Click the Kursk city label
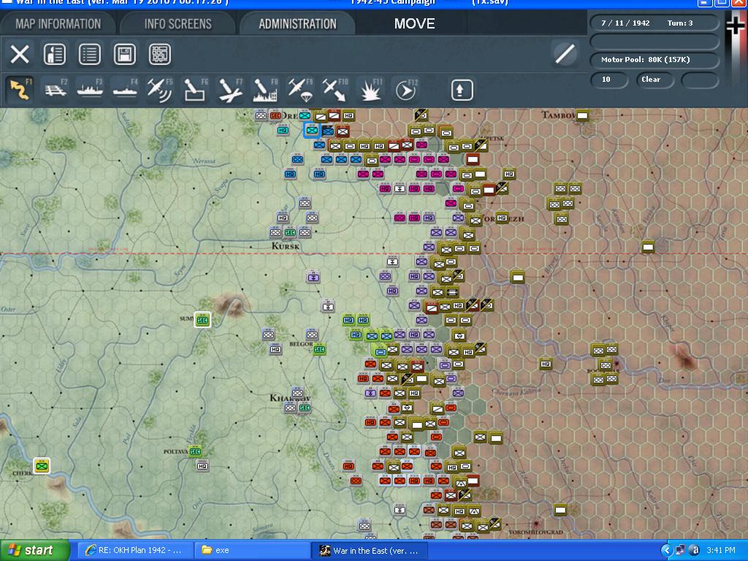Viewport: 748px width, 561px height. [286, 246]
